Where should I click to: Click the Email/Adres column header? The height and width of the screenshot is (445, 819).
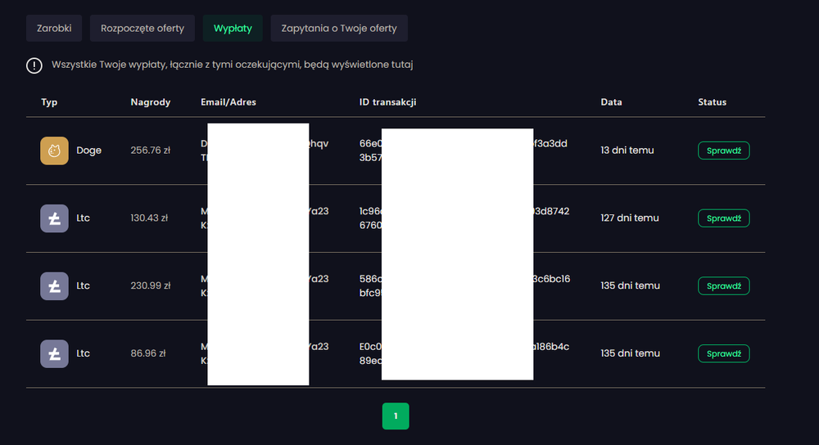[x=228, y=102]
